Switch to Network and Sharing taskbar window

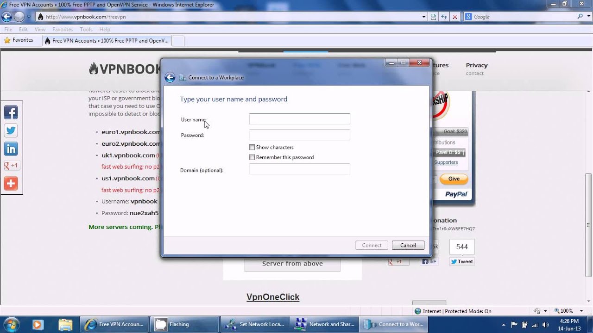[324, 324]
